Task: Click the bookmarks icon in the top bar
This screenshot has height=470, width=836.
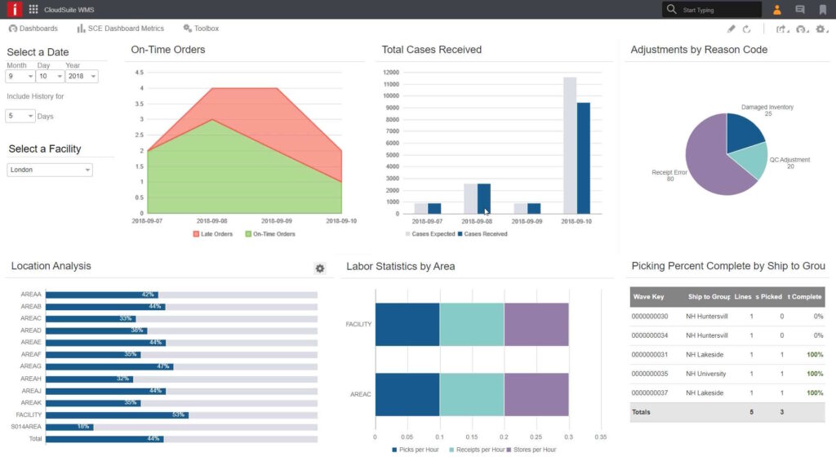Action: (825, 9)
